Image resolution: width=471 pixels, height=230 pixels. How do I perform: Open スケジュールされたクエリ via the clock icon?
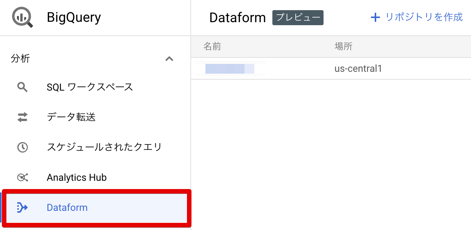tap(22, 147)
